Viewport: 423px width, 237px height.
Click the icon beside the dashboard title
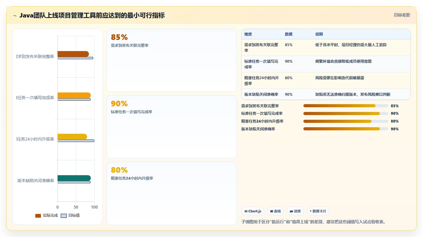pyautogui.click(x=15, y=16)
